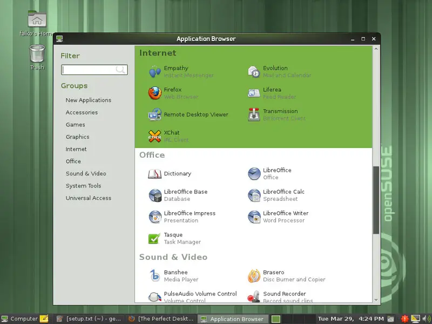Select the Universal Access group
This screenshot has width=432, height=324.
(x=89, y=198)
